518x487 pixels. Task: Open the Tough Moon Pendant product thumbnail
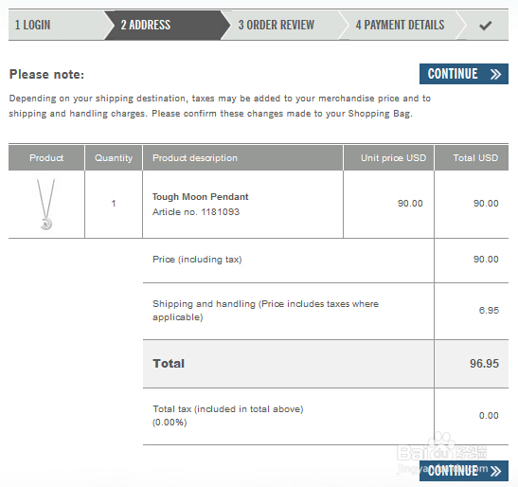46,204
